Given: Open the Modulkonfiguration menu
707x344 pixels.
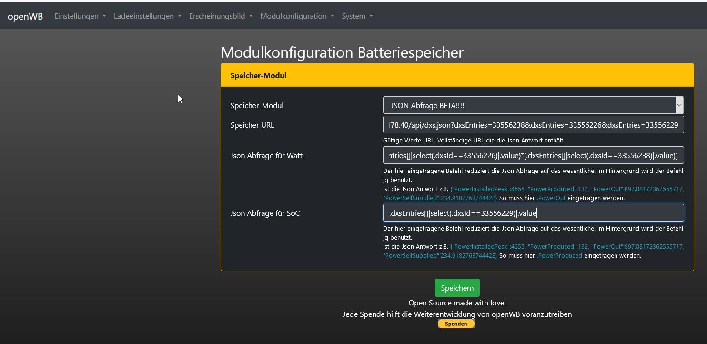Looking at the screenshot, I should click(x=297, y=16).
